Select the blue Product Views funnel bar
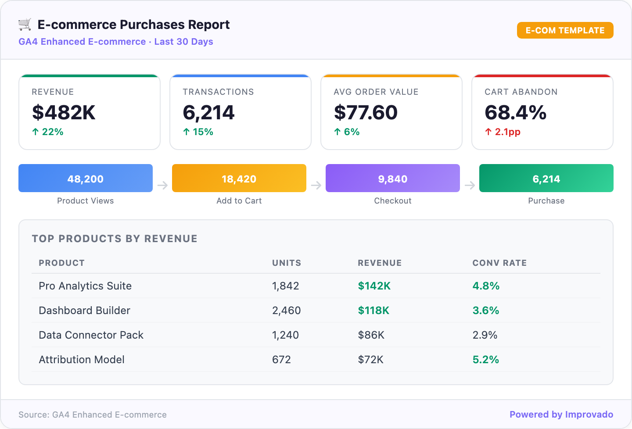This screenshot has width=632, height=429. click(85, 178)
